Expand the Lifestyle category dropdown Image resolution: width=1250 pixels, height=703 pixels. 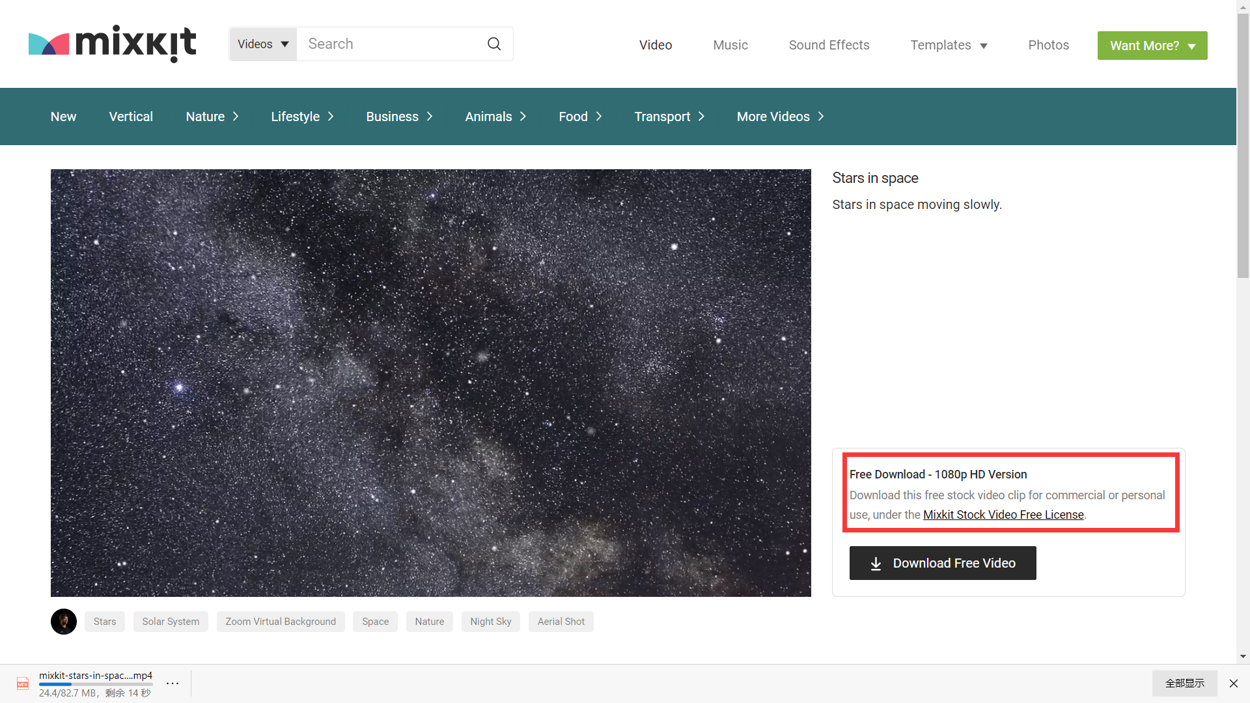tap(303, 116)
